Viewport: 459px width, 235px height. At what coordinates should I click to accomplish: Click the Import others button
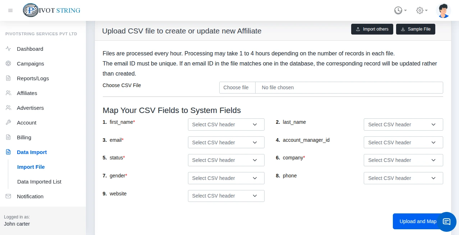coord(372,29)
